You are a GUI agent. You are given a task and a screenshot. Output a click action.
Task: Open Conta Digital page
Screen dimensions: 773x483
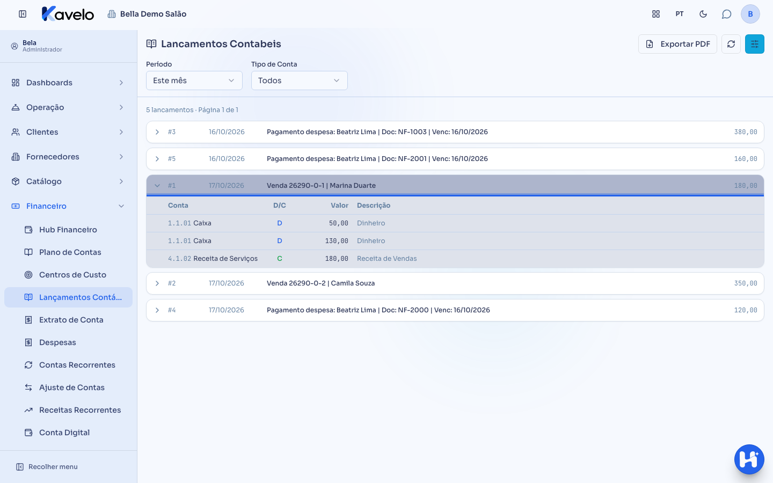[x=68, y=433]
